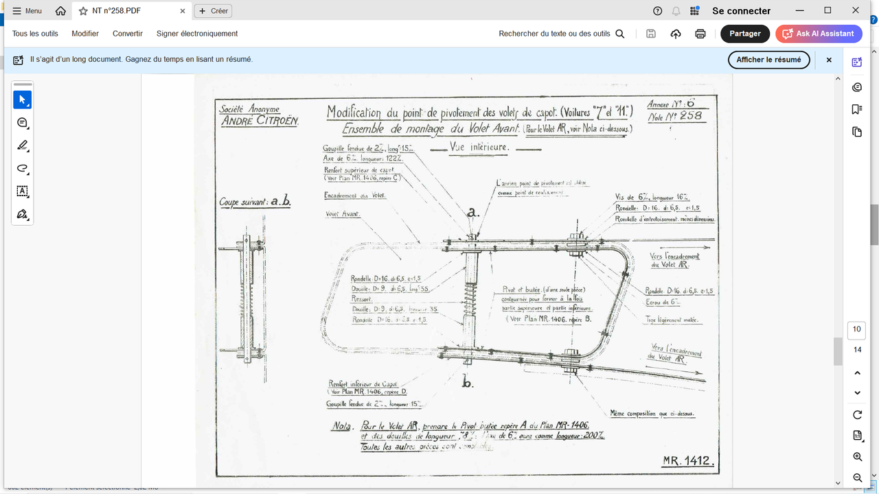
Task: Click Se connecter to sign in
Action: (x=741, y=11)
